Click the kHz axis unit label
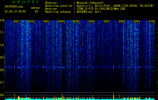This screenshot has width=158, height=100. (x=2, y=20)
